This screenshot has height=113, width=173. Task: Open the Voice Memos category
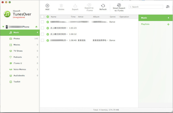click(x=20, y=69)
